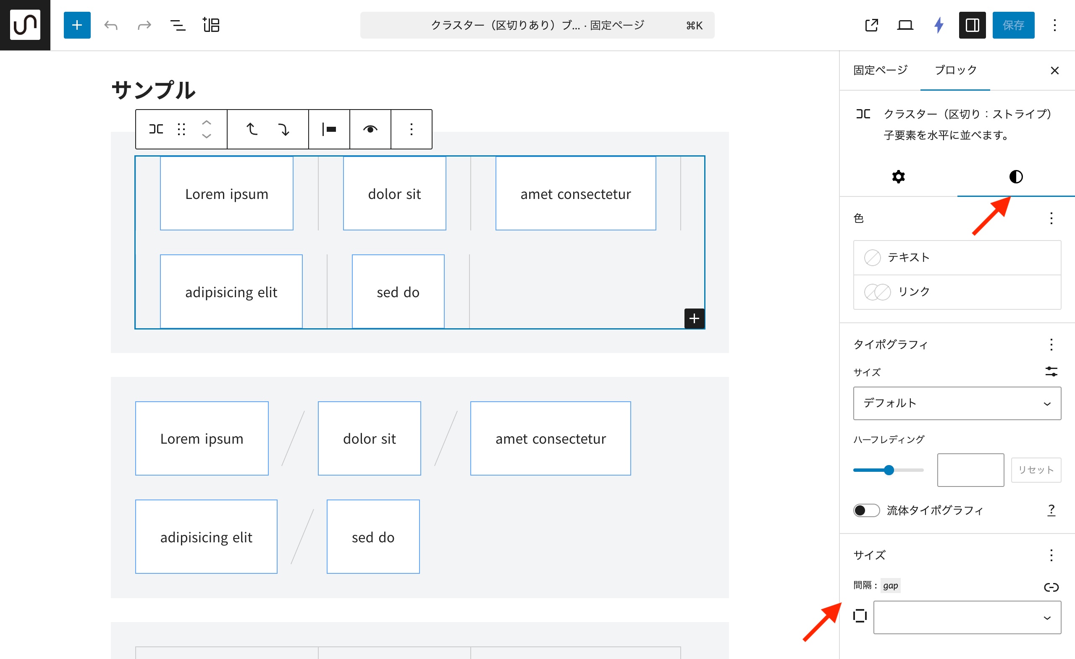Select the block settings gear tab

click(x=898, y=177)
